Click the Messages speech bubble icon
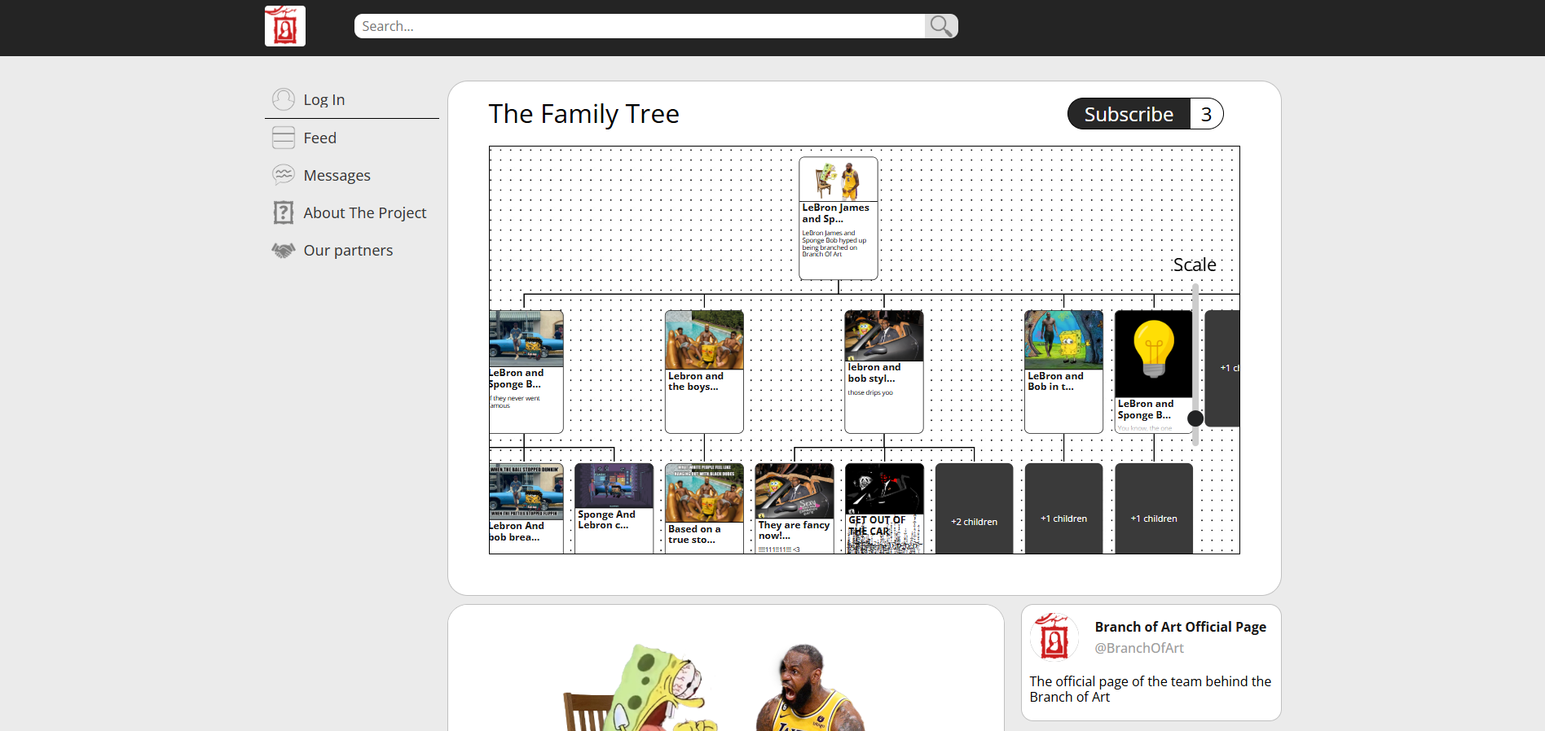The image size is (1545, 731). tap(284, 175)
